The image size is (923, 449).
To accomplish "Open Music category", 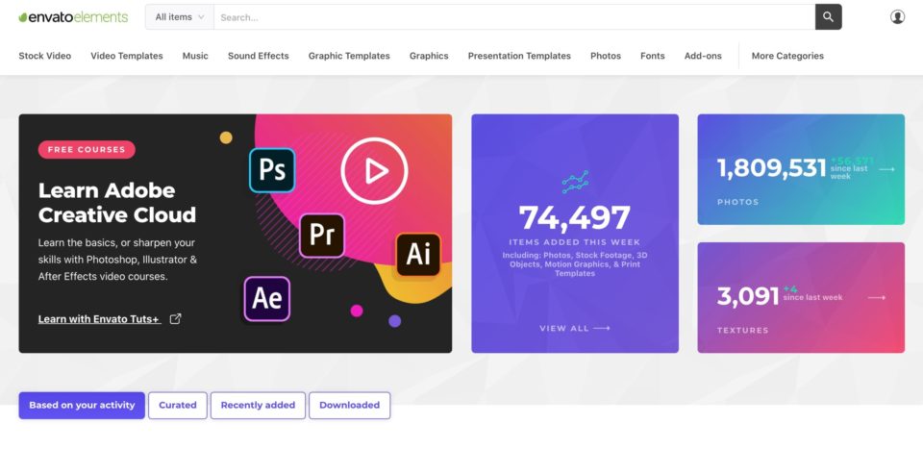I will tap(195, 56).
